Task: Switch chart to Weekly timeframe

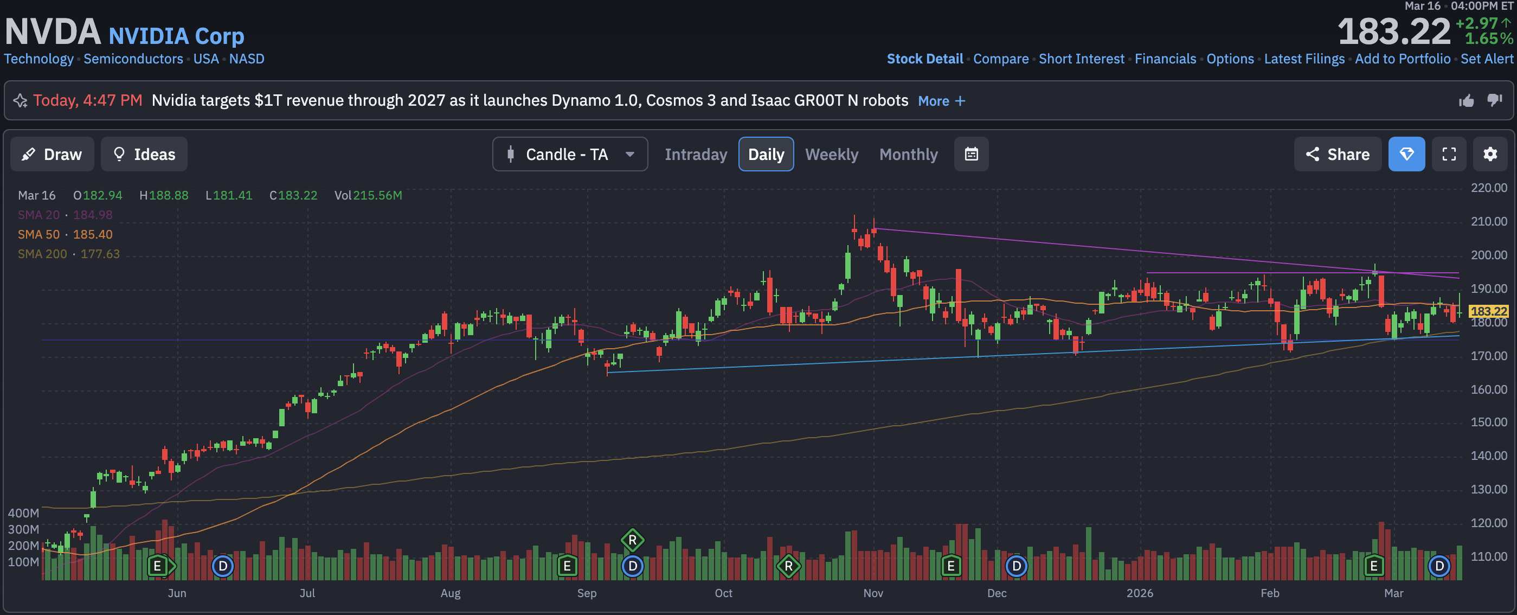Action: coord(831,155)
